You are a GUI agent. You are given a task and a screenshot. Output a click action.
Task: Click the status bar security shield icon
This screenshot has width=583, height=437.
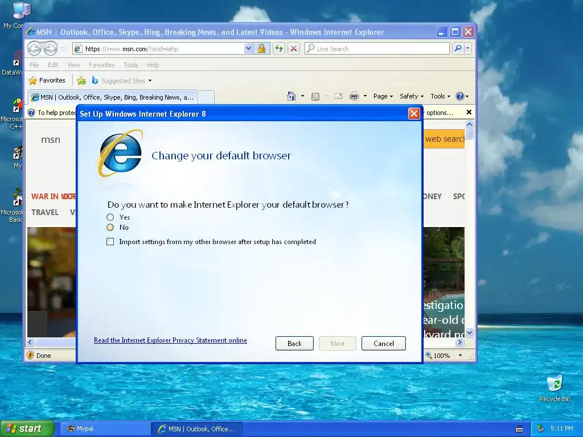point(31,355)
